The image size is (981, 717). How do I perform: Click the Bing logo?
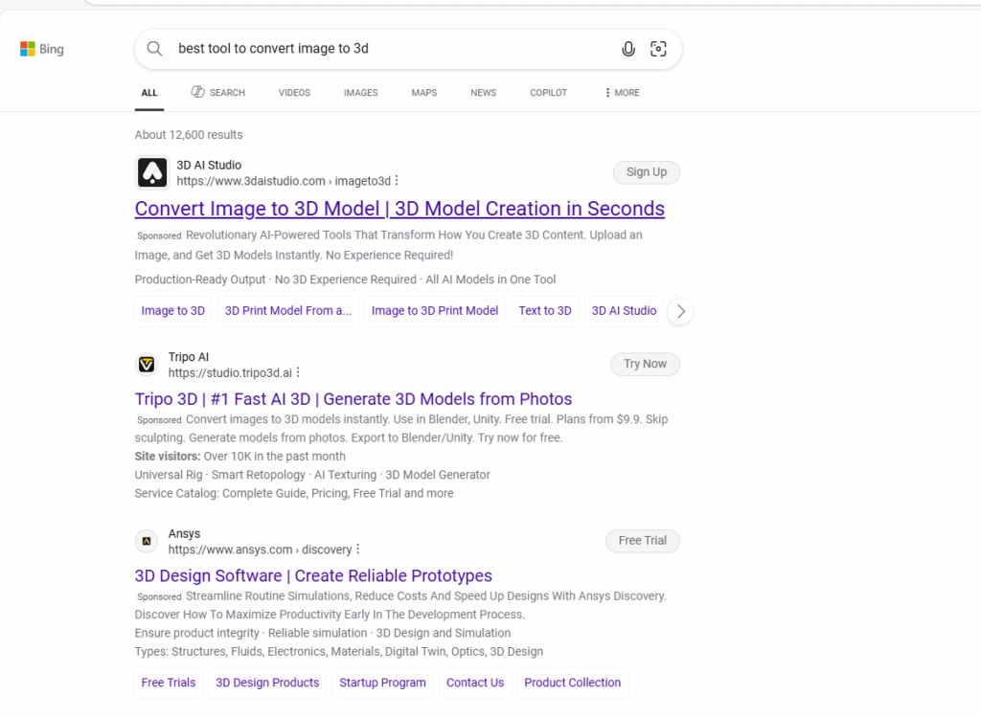[42, 49]
